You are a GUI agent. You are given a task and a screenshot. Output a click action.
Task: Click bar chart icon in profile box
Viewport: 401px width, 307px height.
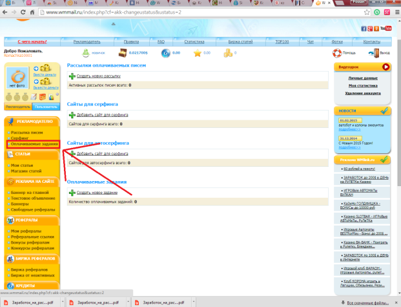point(52,97)
